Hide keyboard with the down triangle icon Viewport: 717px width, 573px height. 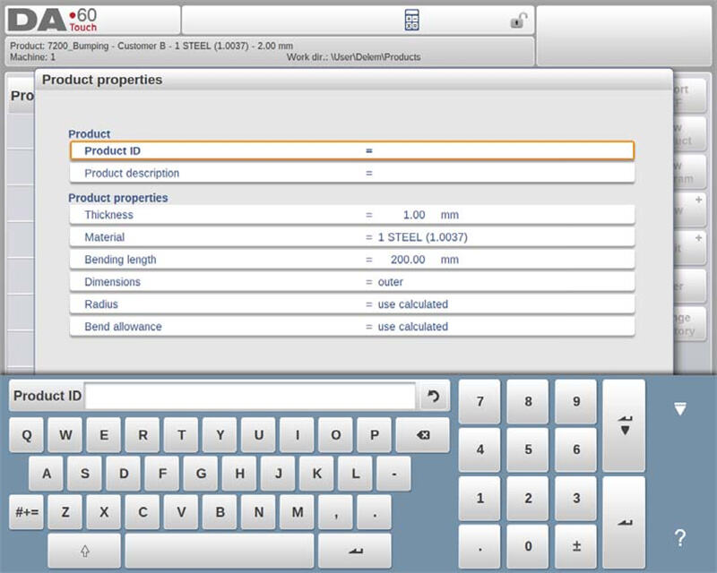click(680, 409)
